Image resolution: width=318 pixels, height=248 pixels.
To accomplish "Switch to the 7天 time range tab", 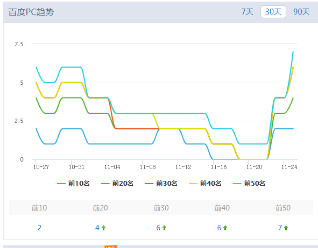I will tap(248, 12).
